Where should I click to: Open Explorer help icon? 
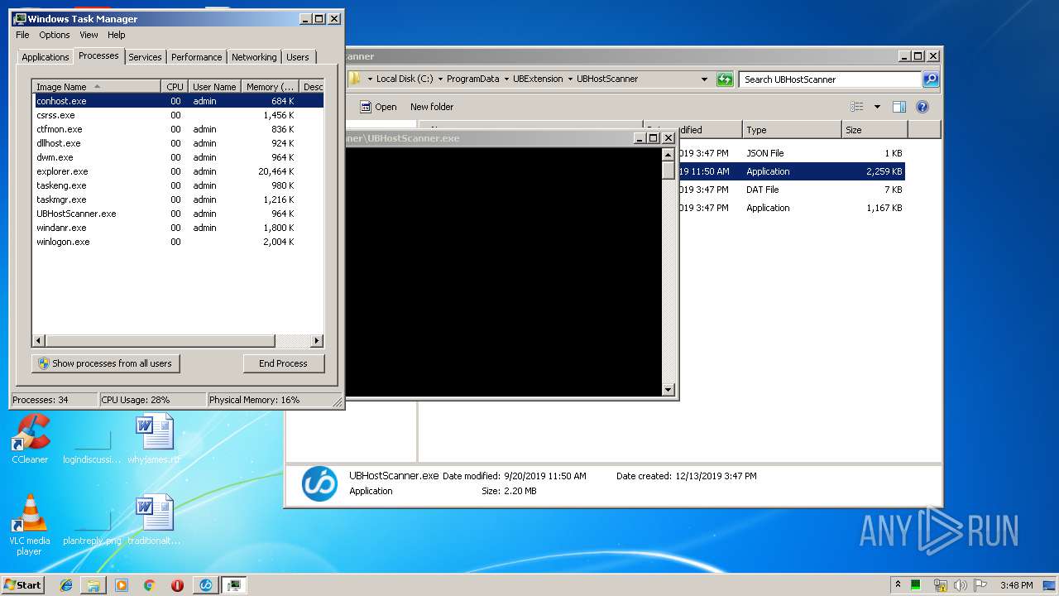pos(922,107)
